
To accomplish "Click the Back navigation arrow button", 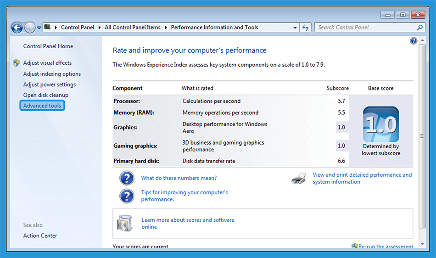I will click(17, 28).
